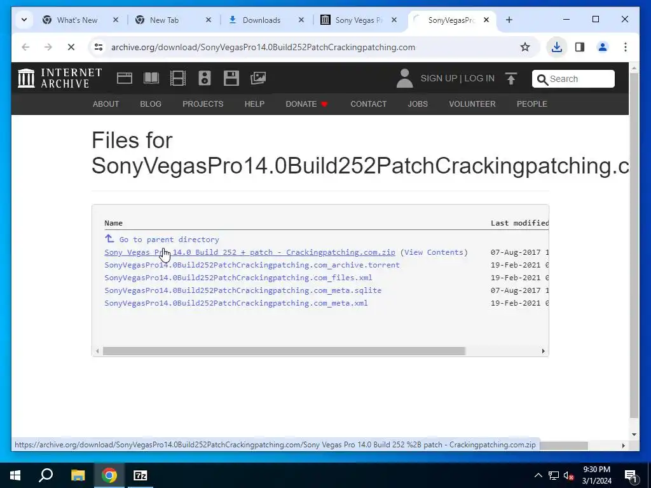The height and width of the screenshot is (488, 651).
Task: Open Windows taskbar search
Action: [x=46, y=475]
